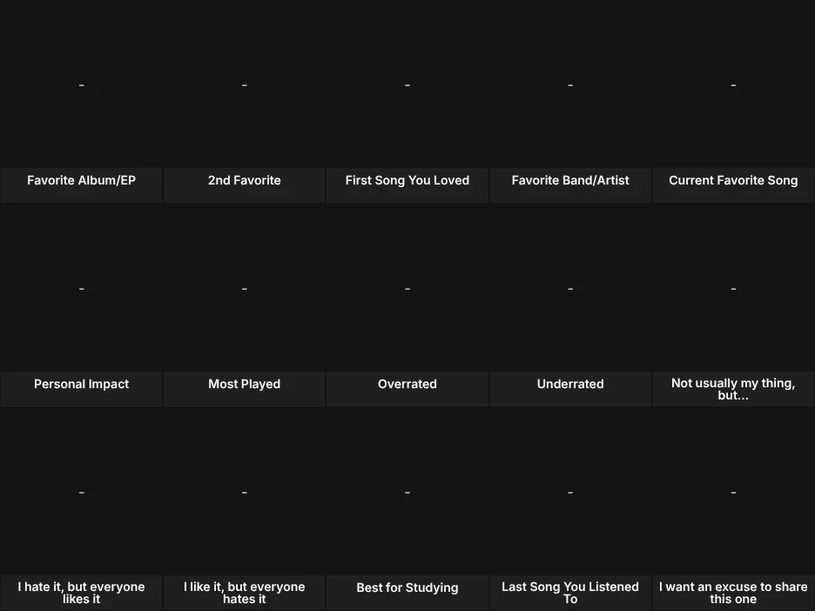The height and width of the screenshot is (611, 815).
Task: Open the 'I want an excuse to share' tile
Action: point(733,492)
